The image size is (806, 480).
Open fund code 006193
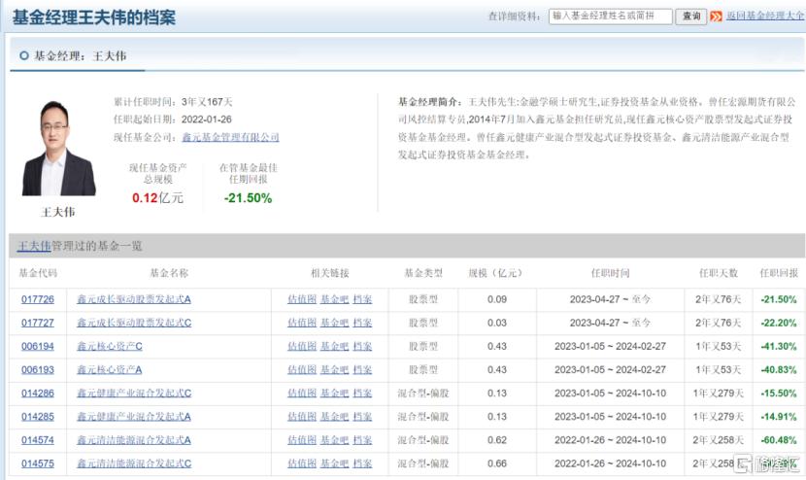[x=38, y=370]
